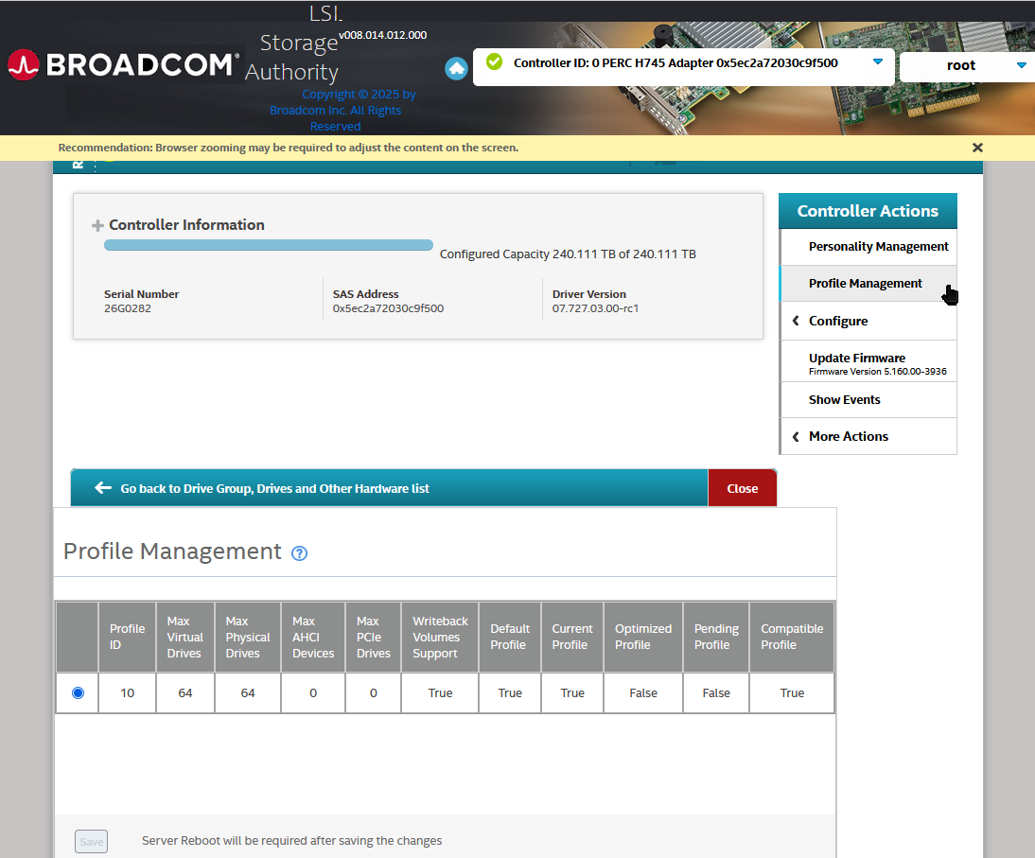Screen dimensions: 1035x858
Task: Click the version v008.014.012.000 label
Action: [383, 35]
